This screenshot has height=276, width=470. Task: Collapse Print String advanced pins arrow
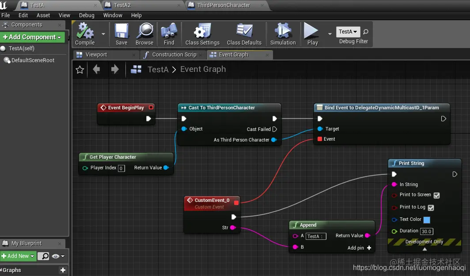click(425, 249)
